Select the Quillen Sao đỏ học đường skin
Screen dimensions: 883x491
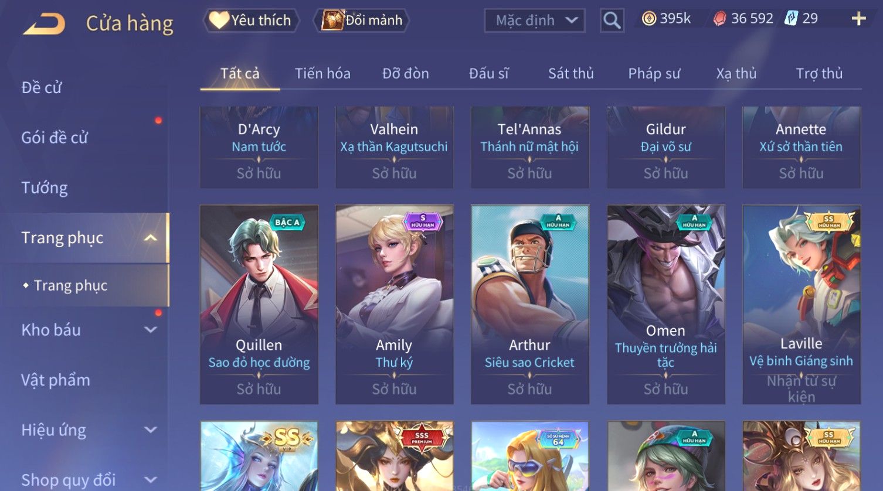coord(259,304)
